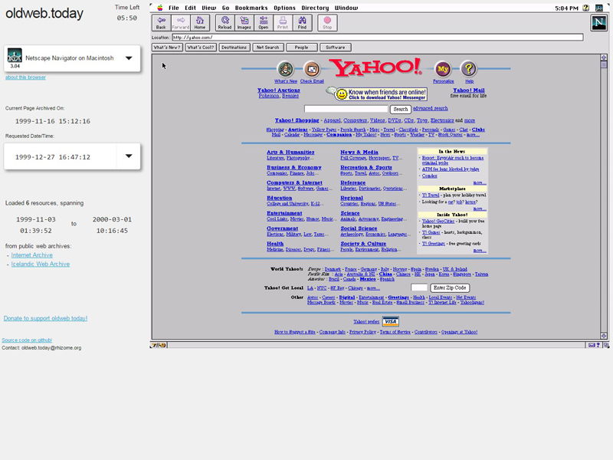The image size is (613, 460).
Task: Click the Yahoo! logo
Action: click(375, 67)
